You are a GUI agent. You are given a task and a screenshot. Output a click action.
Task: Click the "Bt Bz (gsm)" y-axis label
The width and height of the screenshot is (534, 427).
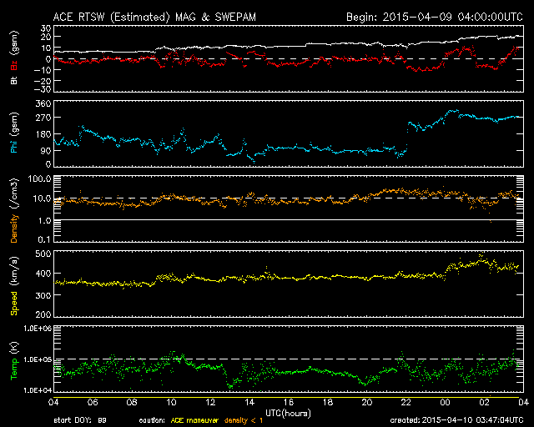pos(14,58)
